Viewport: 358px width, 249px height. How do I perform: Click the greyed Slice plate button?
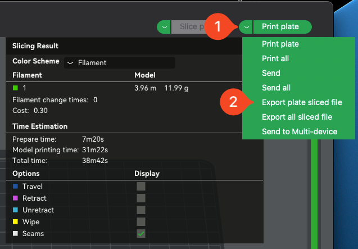188,27
